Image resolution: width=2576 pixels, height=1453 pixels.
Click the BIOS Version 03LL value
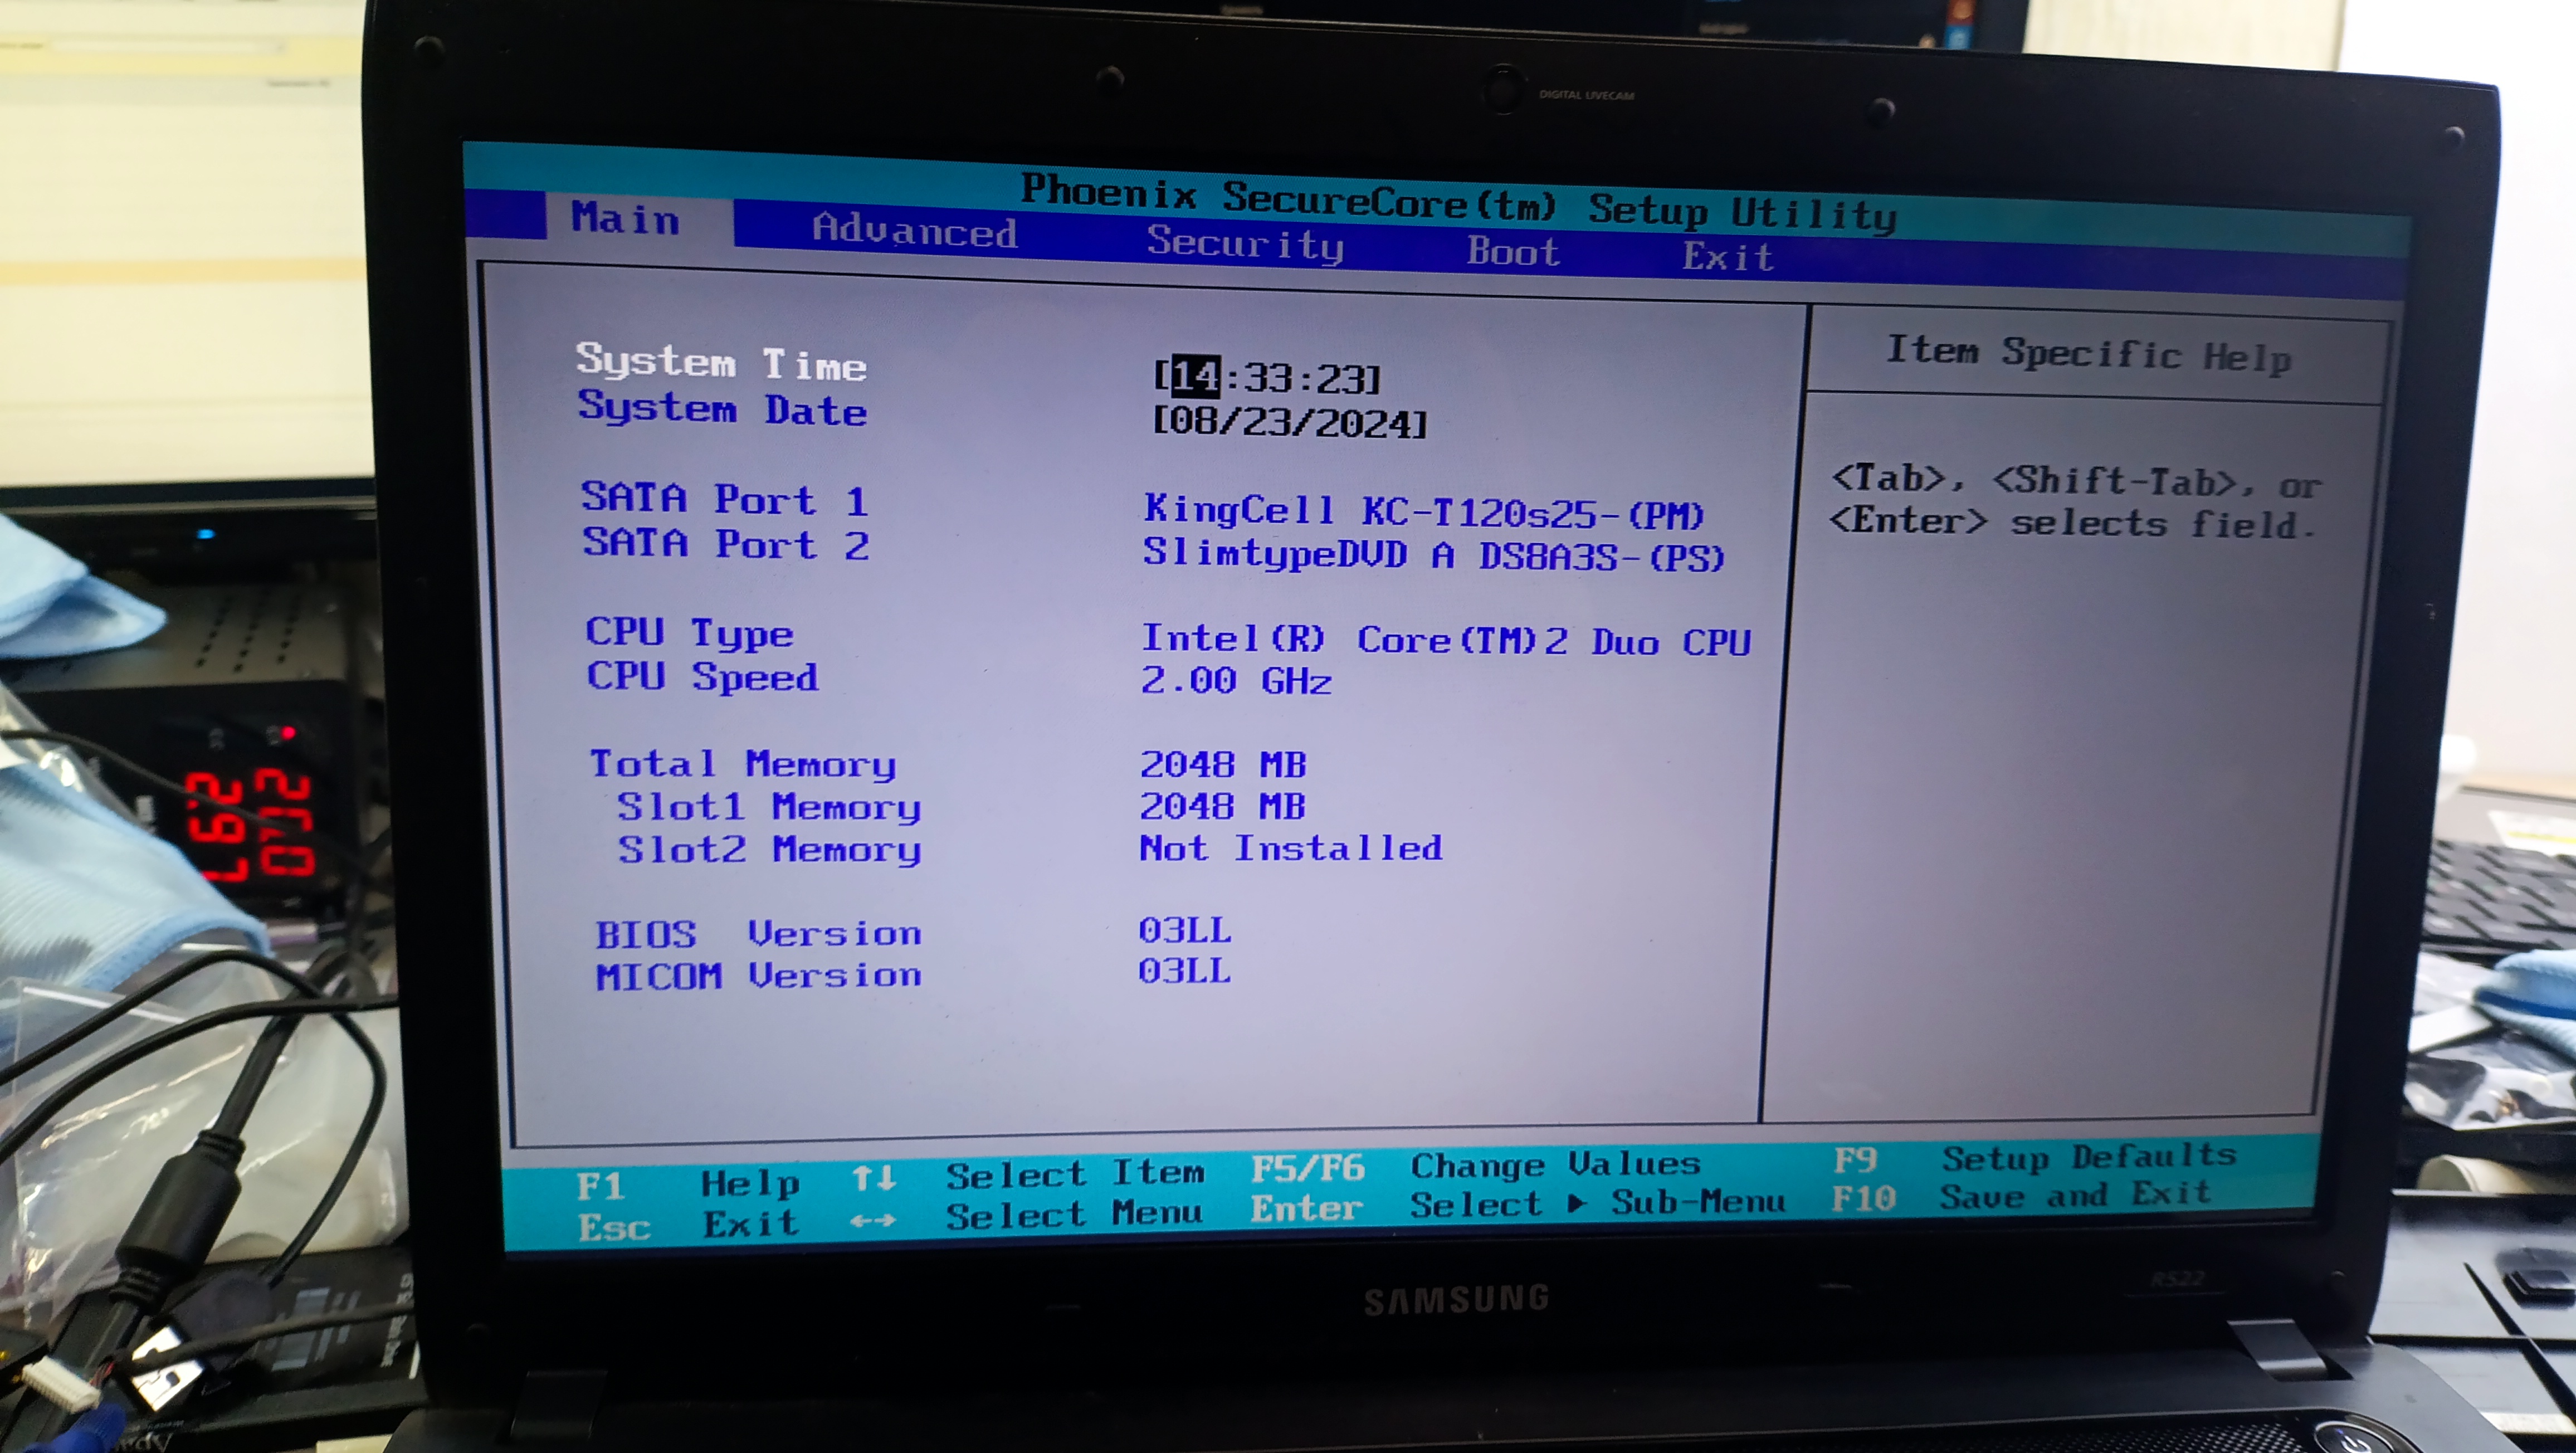pos(1185,930)
